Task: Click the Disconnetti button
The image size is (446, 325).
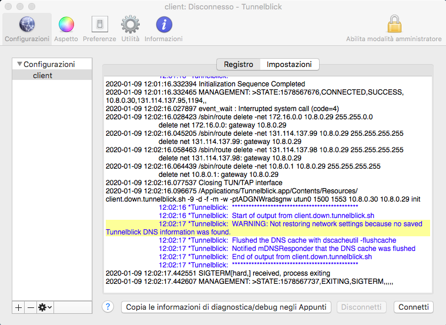Action: click(x=363, y=307)
